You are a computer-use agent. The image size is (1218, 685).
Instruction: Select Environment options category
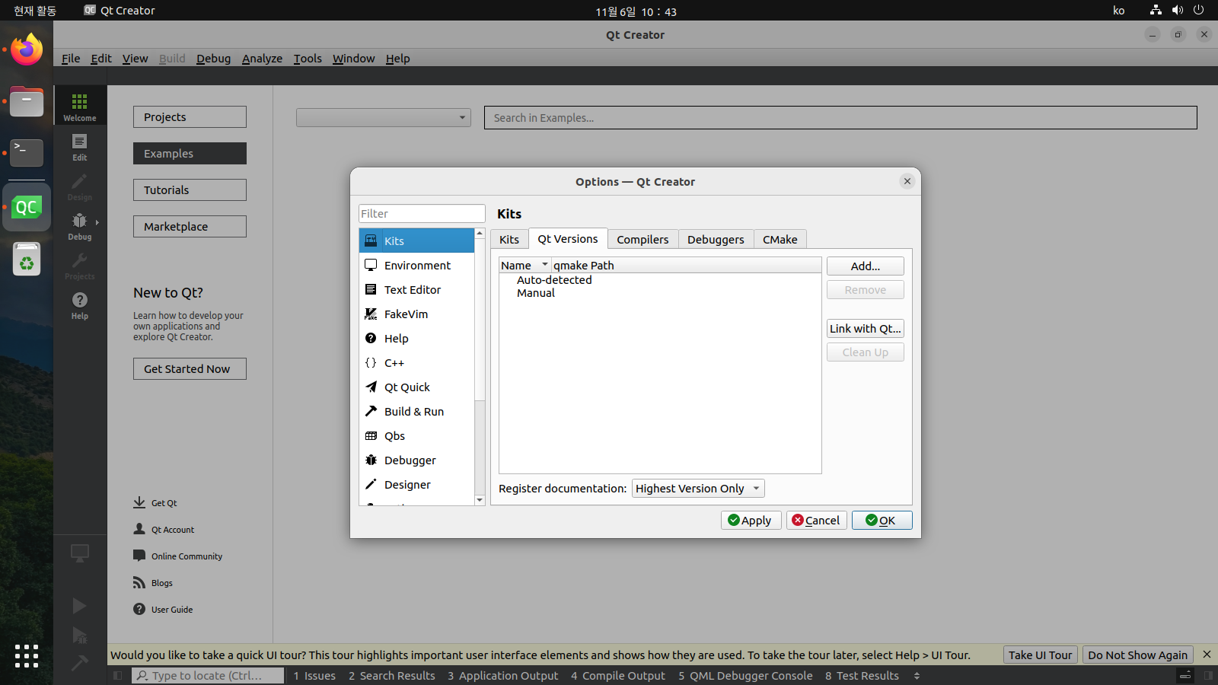(x=416, y=265)
